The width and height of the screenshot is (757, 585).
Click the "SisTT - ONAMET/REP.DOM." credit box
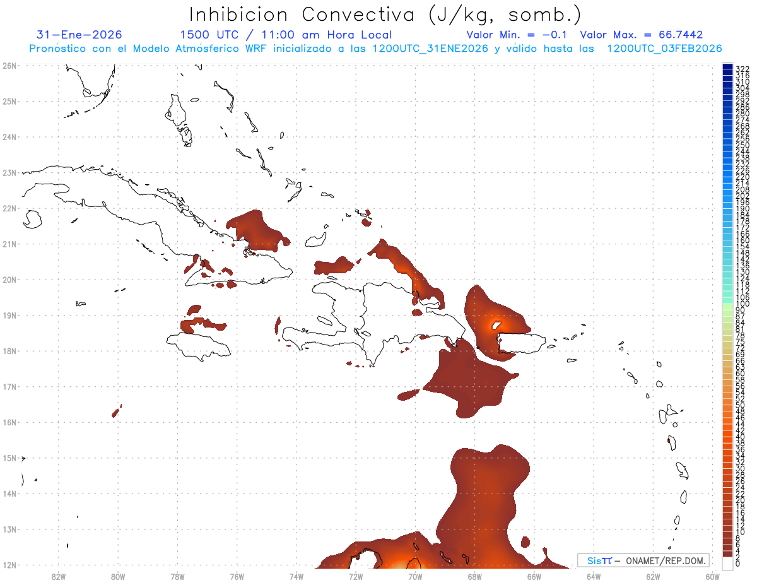click(x=643, y=560)
